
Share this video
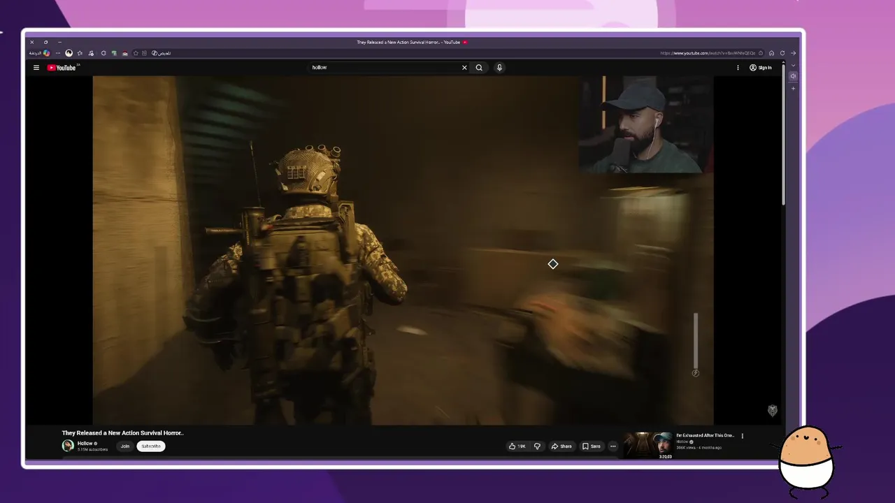(561, 446)
